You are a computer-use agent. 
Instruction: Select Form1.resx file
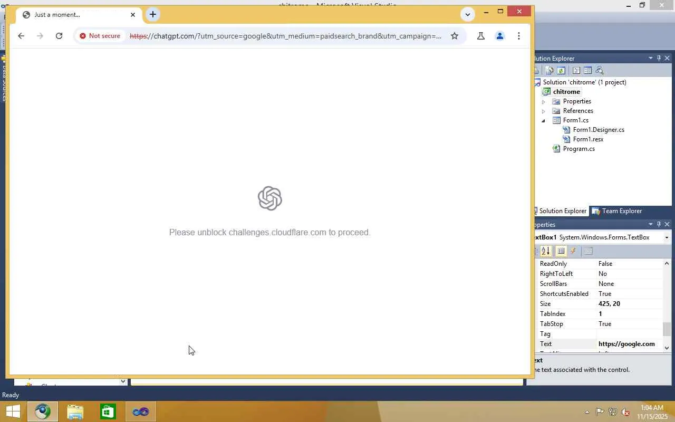click(588, 139)
